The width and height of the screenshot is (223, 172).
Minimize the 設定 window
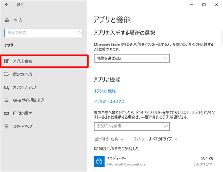(191, 5)
